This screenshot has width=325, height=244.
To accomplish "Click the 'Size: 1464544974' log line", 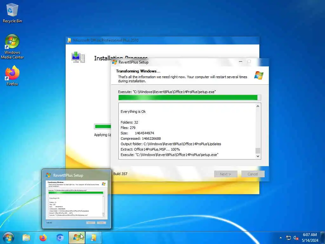I will pos(137,133).
